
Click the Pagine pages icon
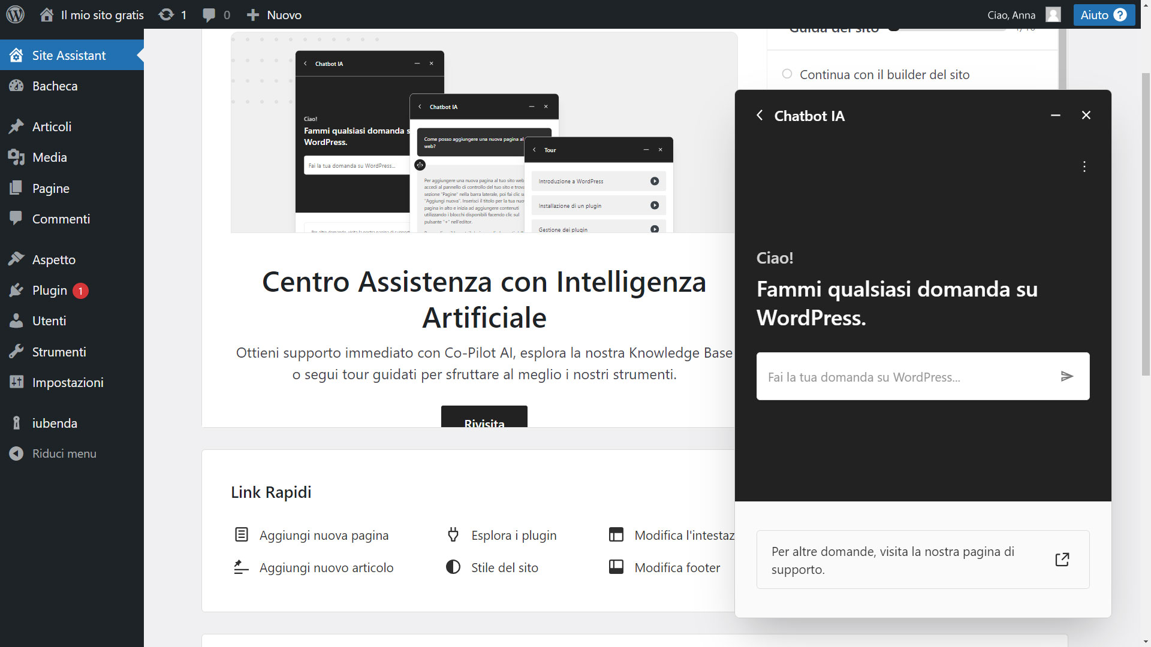click(x=16, y=188)
